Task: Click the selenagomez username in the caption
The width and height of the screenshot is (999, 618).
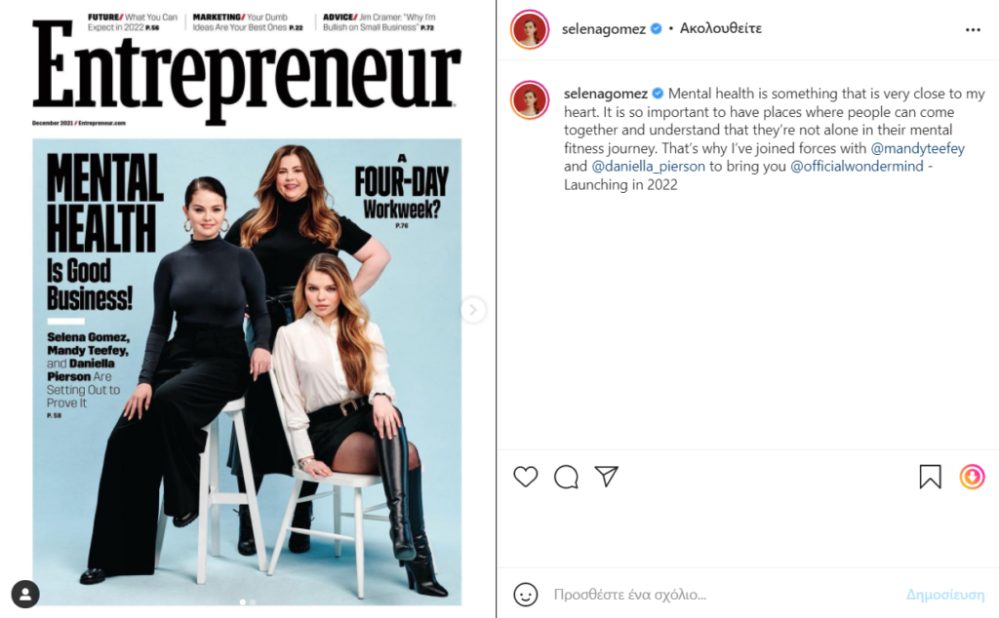Action: click(605, 94)
